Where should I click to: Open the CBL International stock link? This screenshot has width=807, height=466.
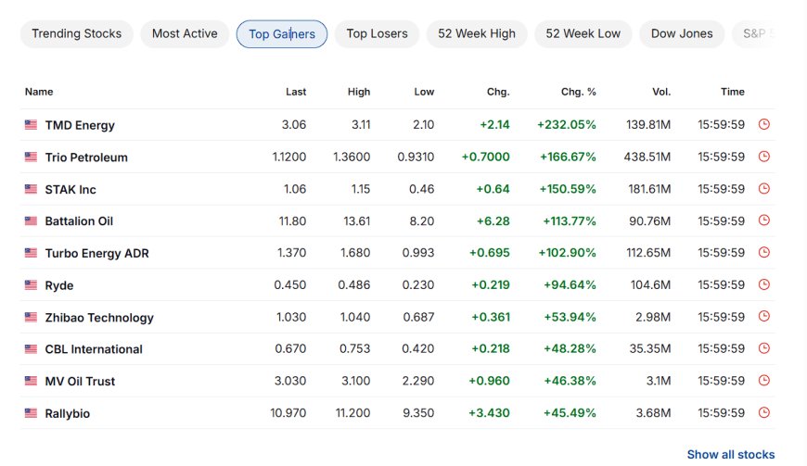(94, 349)
